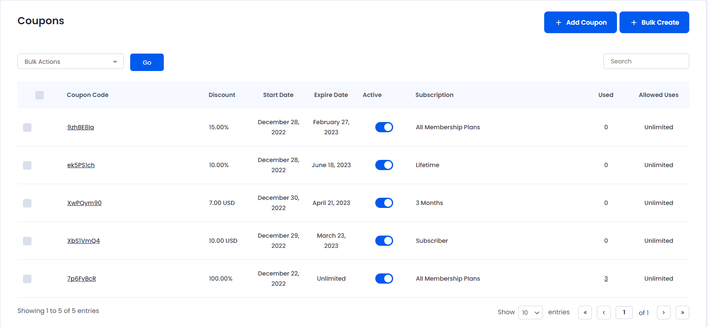This screenshot has width=708, height=327.
Task: Click the Subscriber subscription cell
Action: pos(432,241)
